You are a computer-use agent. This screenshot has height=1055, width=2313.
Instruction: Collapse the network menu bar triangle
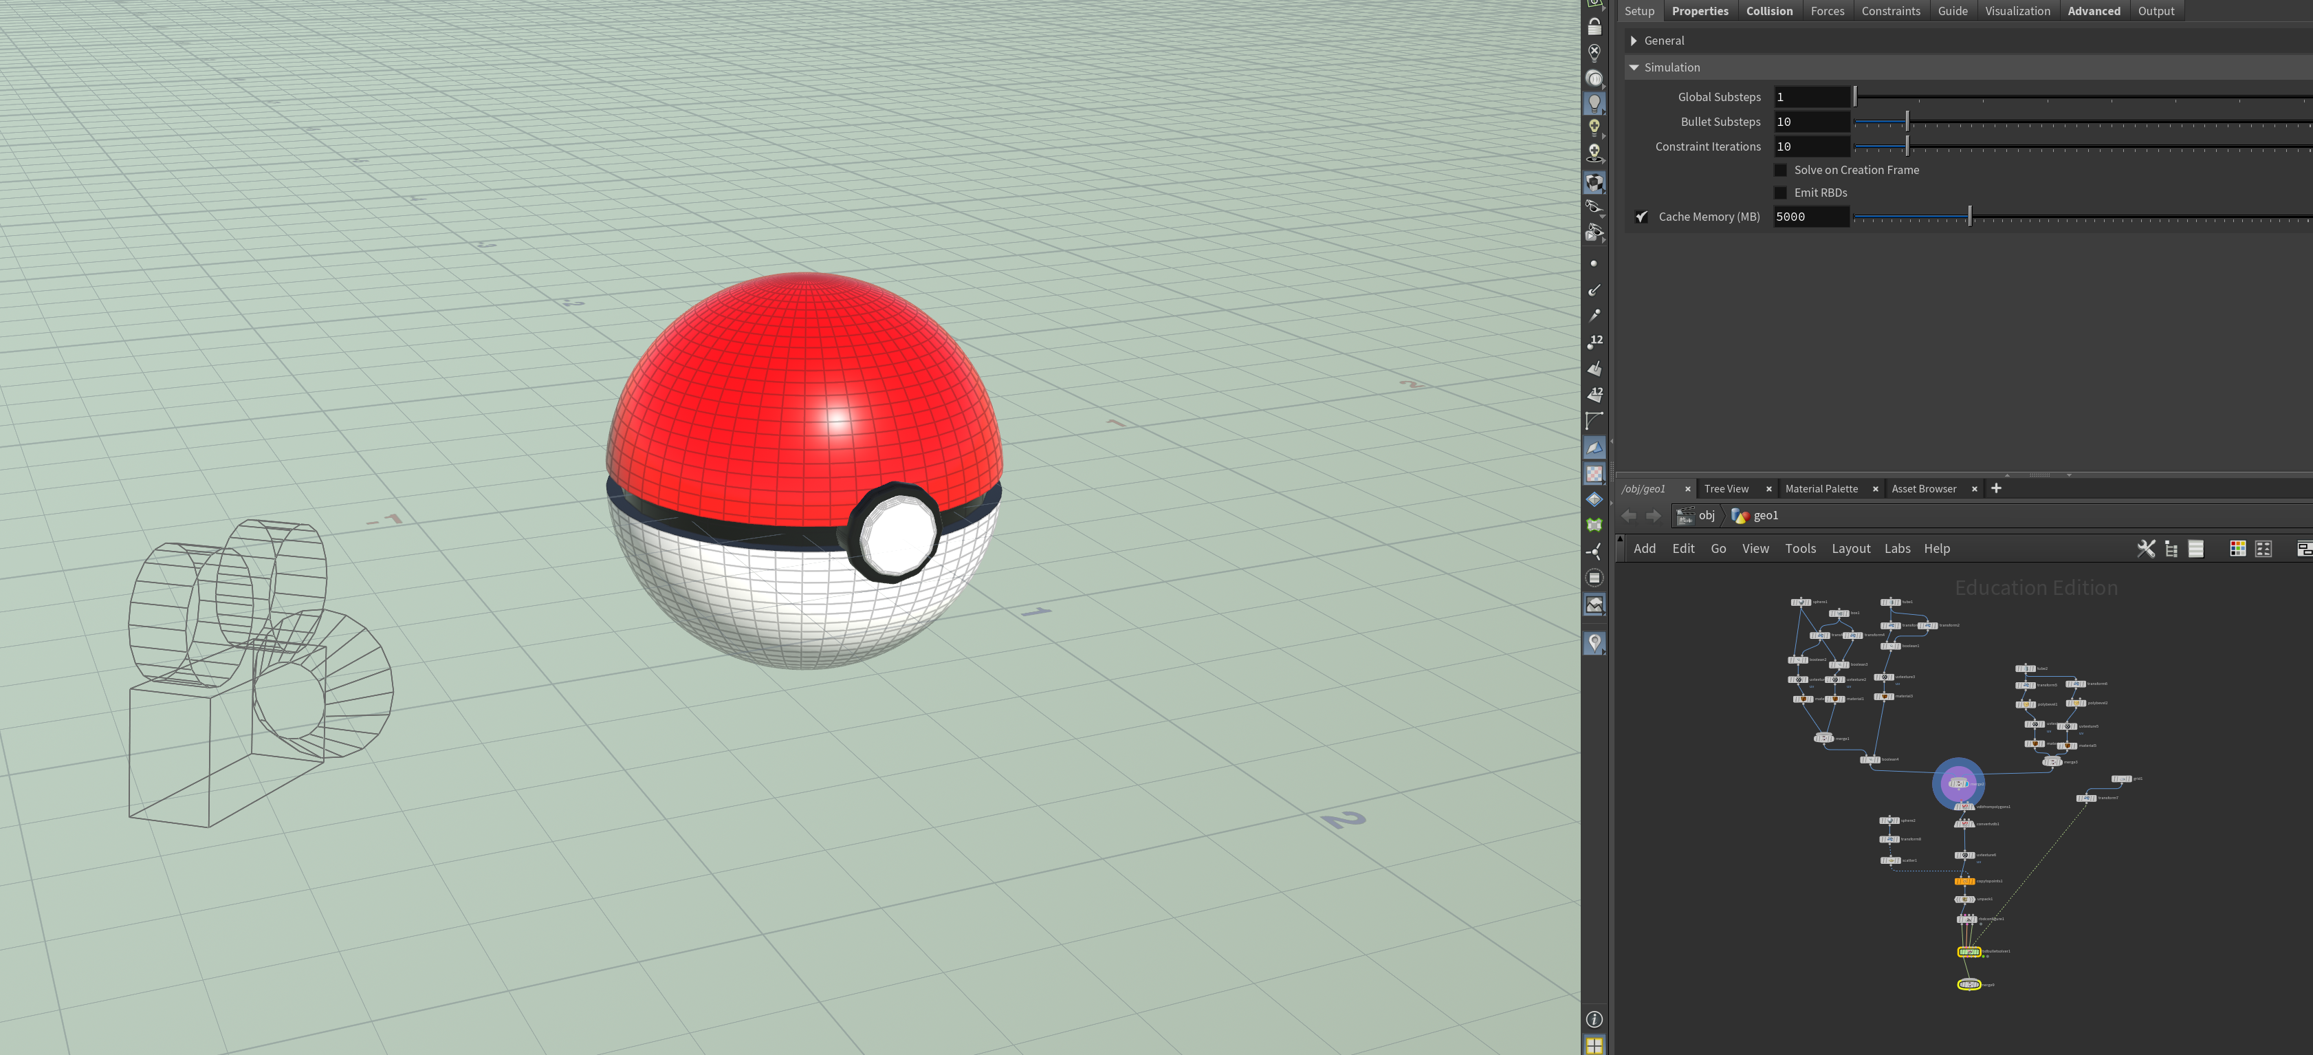click(1620, 539)
